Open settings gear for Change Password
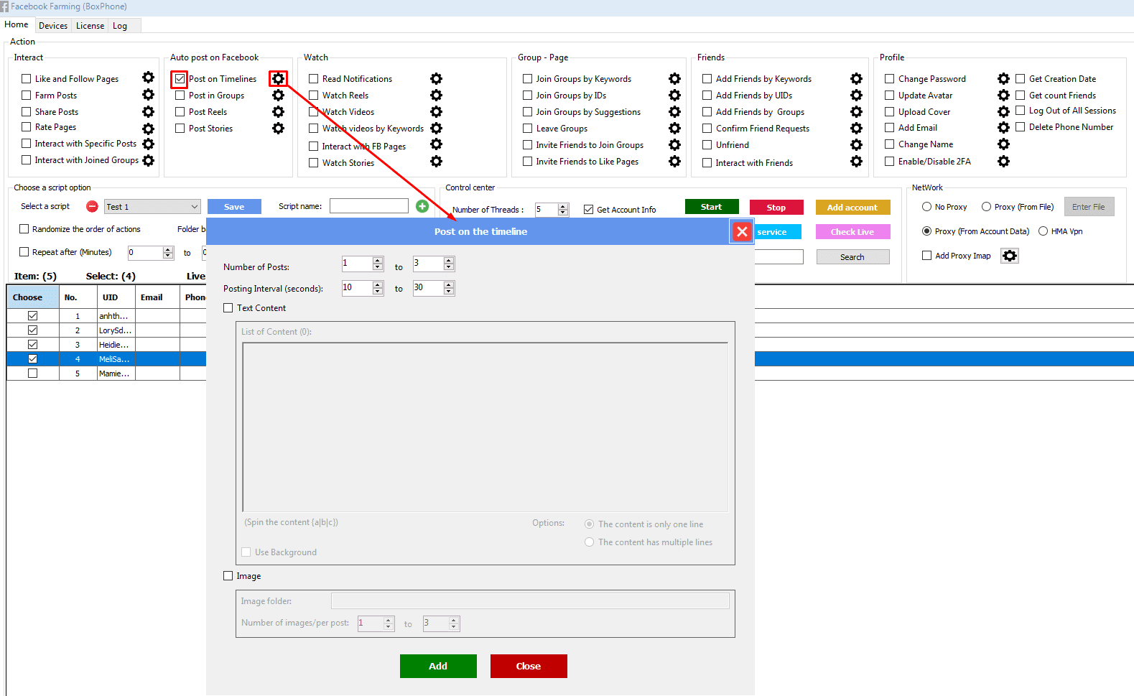Viewport: 1134px width, 696px height. tap(1003, 78)
